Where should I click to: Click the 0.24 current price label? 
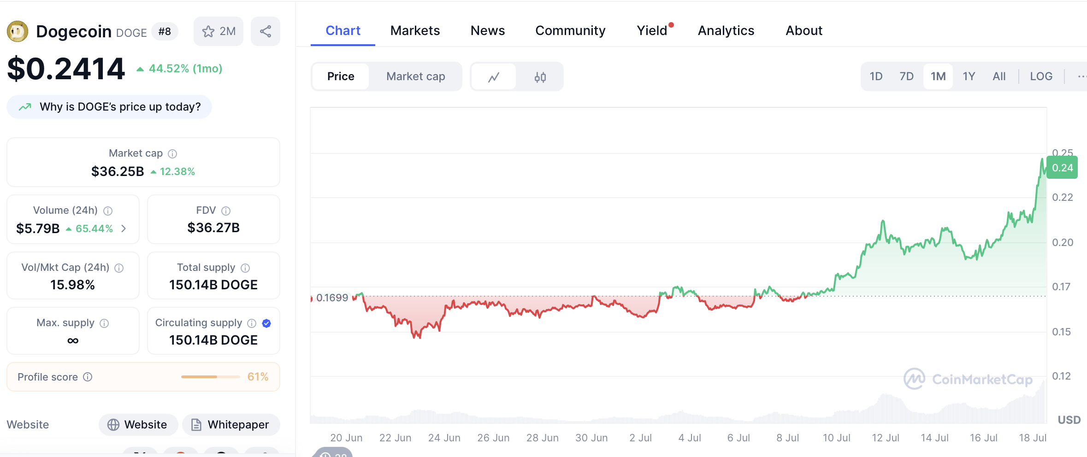[x=1062, y=168]
